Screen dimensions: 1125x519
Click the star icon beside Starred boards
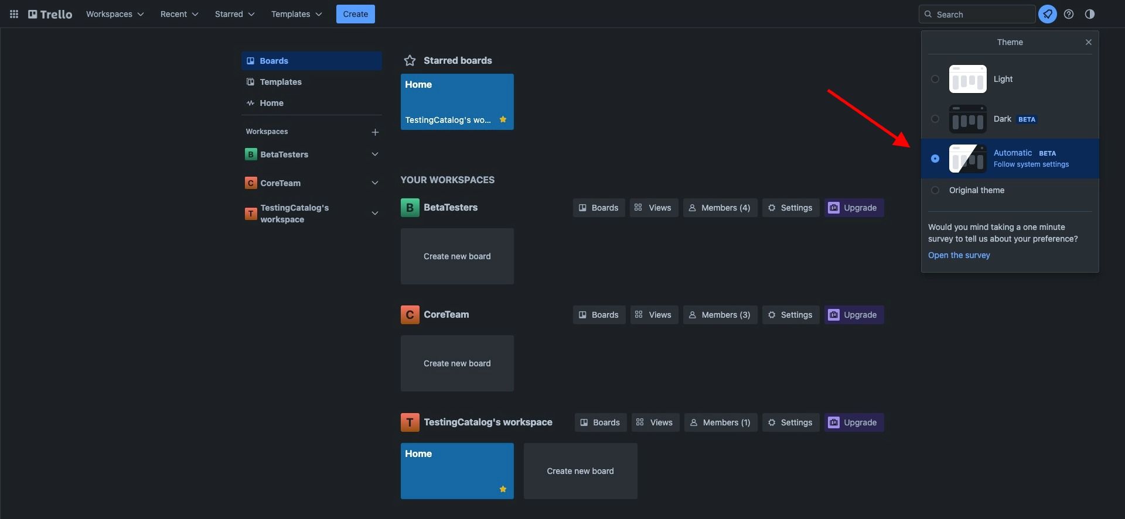[410, 60]
